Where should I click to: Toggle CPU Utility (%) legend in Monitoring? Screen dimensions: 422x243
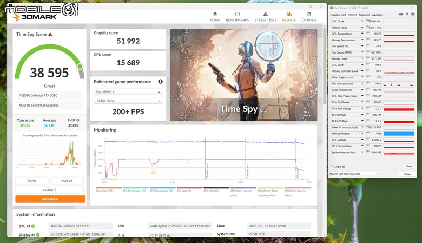(x=216, y=189)
